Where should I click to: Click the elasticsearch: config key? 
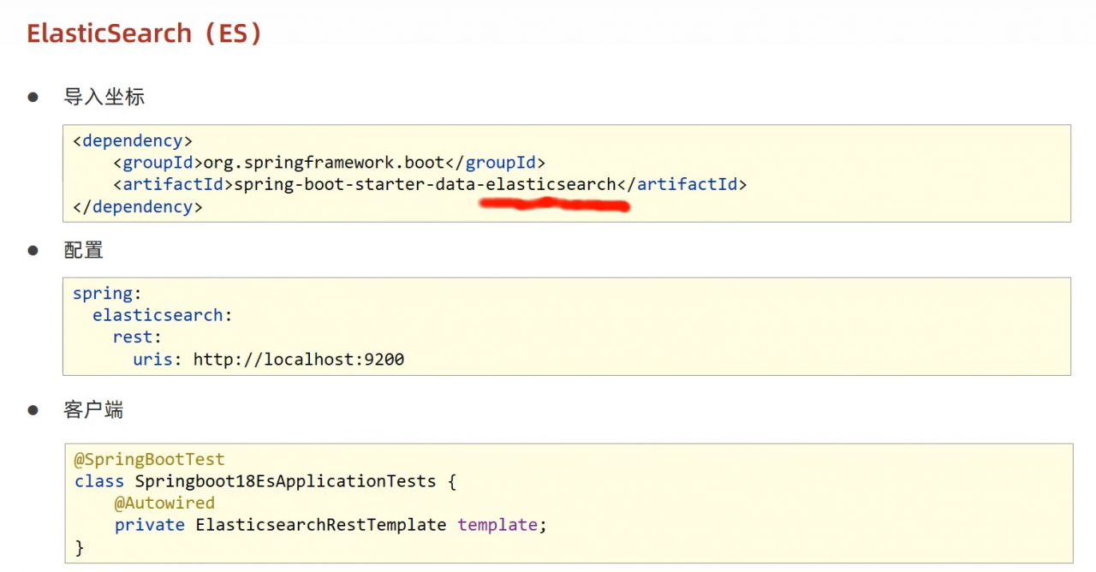[163, 315]
